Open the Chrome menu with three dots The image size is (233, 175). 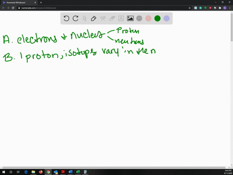coord(230,8)
